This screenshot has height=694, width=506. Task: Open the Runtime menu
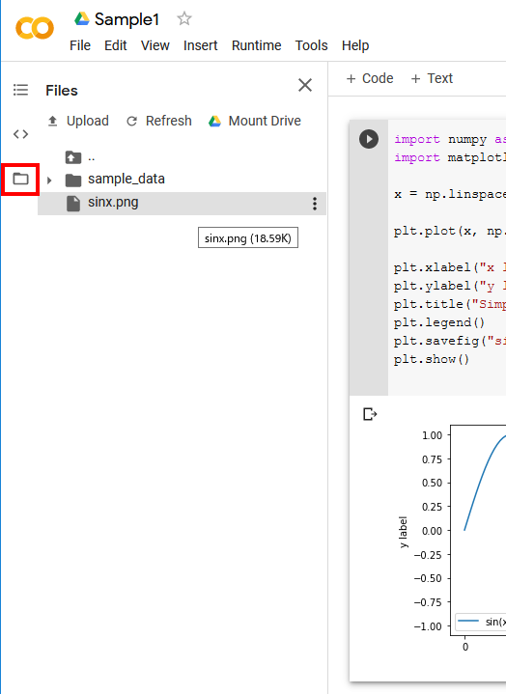pos(256,45)
